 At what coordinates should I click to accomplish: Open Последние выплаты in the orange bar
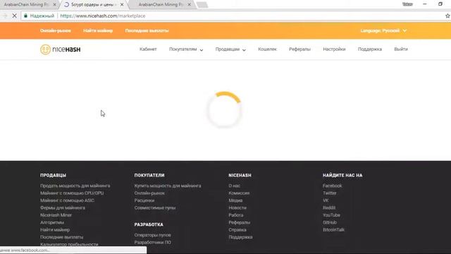click(x=147, y=30)
